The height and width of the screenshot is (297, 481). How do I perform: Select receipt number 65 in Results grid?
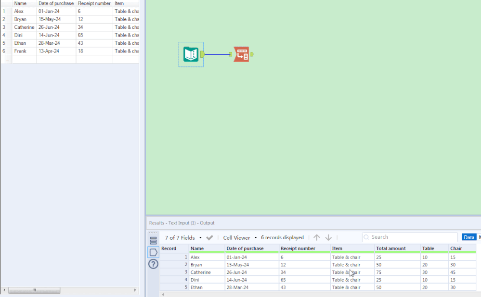click(305, 280)
